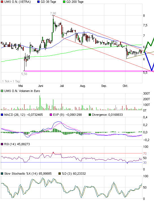
Task: Click the 5,56 low price label
Action: click(24, 74)
